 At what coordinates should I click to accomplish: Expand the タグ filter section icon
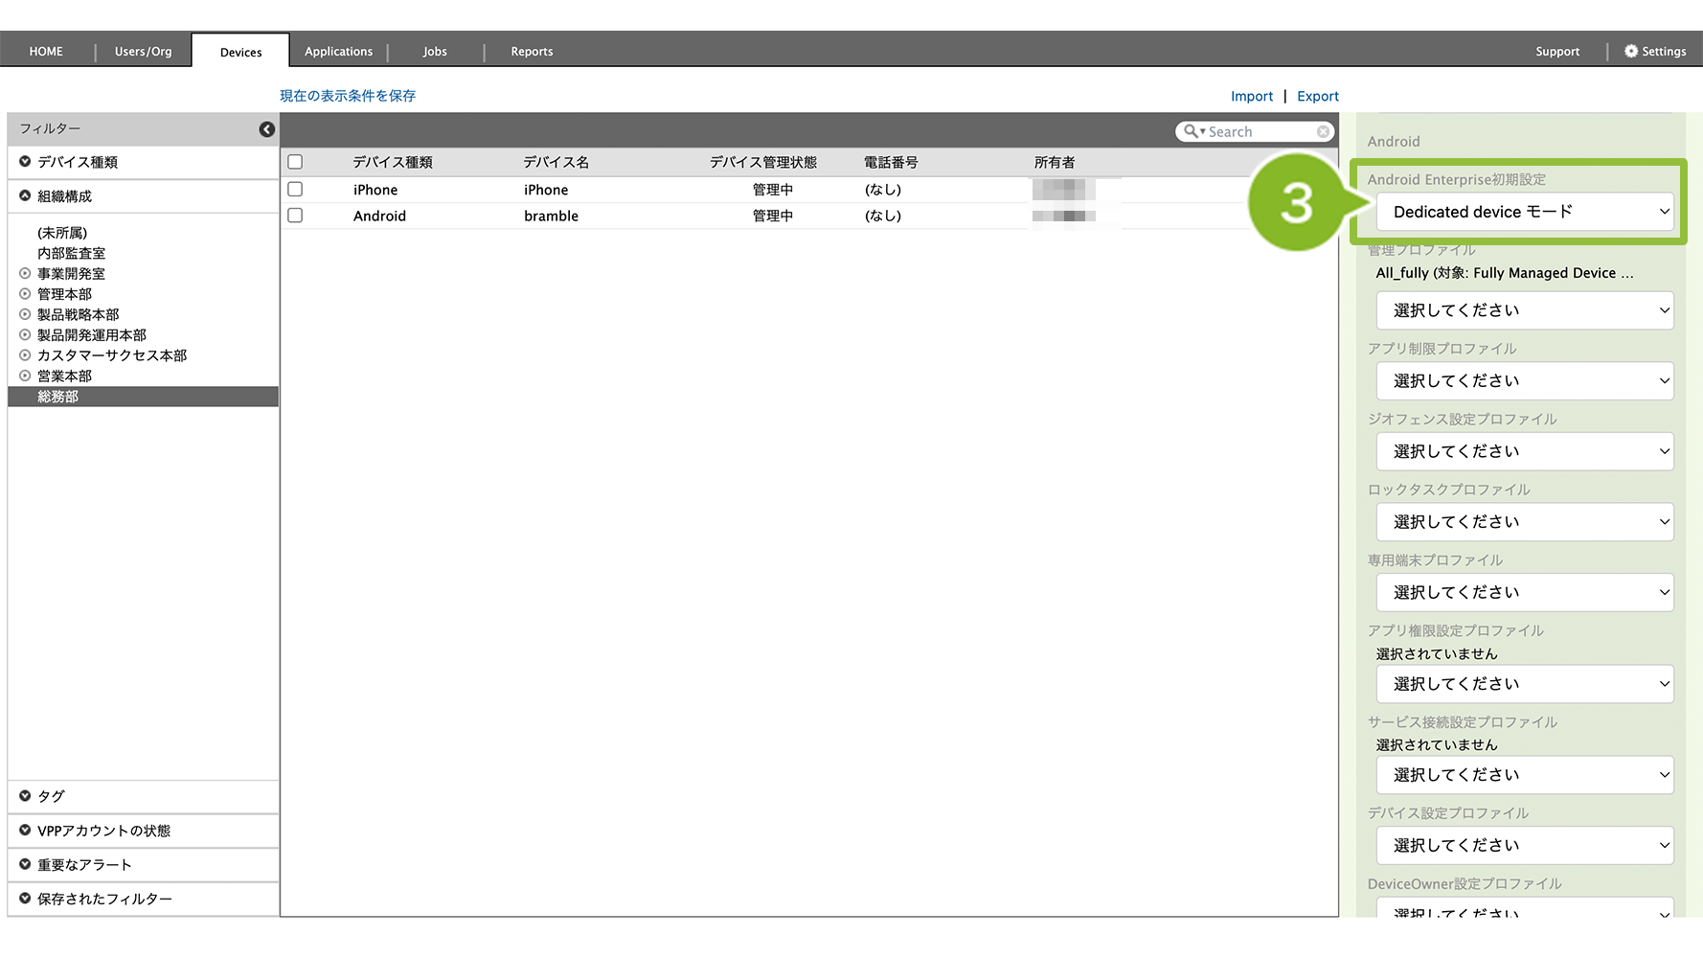[25, 795]
